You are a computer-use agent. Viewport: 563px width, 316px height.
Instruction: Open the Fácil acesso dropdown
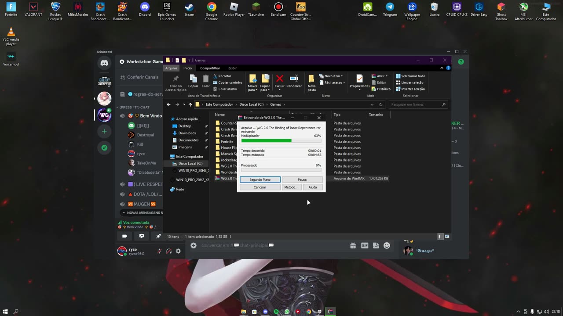[332, 83]
